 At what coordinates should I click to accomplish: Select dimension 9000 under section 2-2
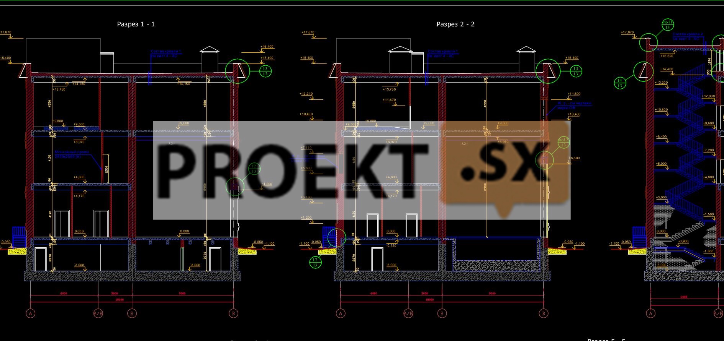pos(492,294)
